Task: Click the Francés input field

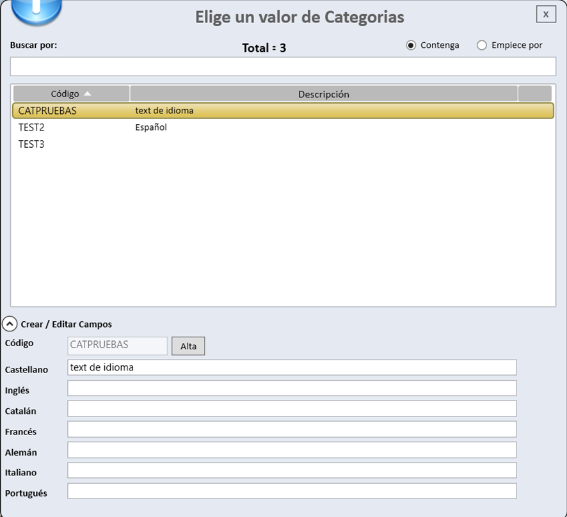Action: (291, 429)
